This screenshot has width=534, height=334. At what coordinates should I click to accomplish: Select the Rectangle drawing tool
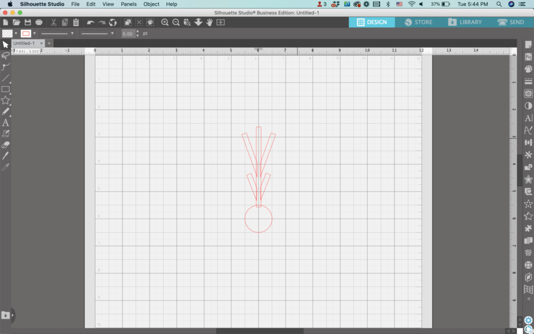[5, 89]
